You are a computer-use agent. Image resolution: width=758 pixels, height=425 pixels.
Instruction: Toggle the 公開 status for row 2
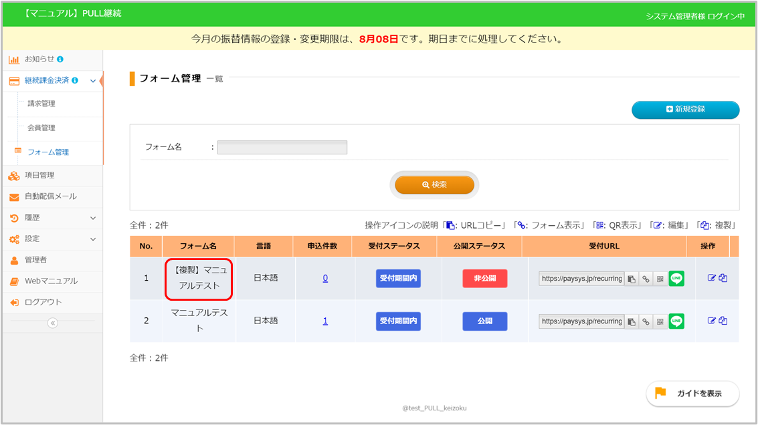pyautogui.click(x=484, y=321)
